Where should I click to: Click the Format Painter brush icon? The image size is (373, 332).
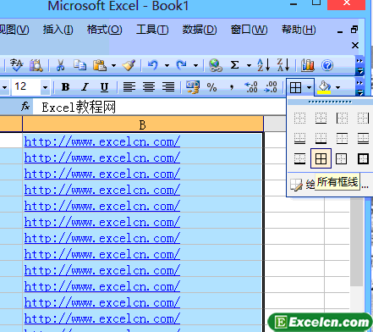[x=129, y=65]
